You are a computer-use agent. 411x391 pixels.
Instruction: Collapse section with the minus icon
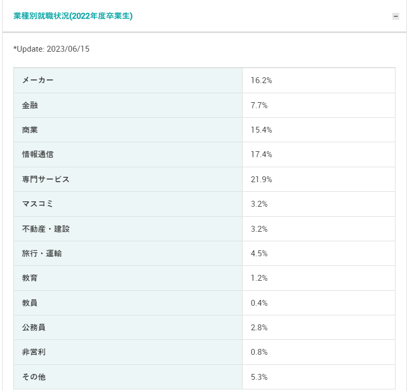396,16
